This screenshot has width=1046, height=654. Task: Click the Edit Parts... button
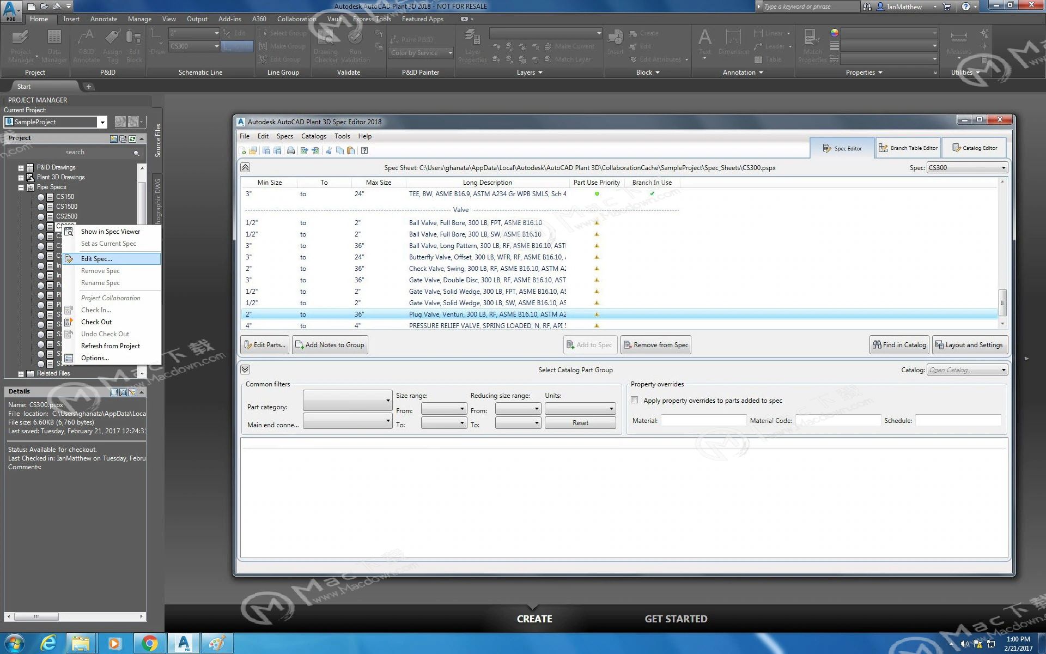tap(265, 345)
